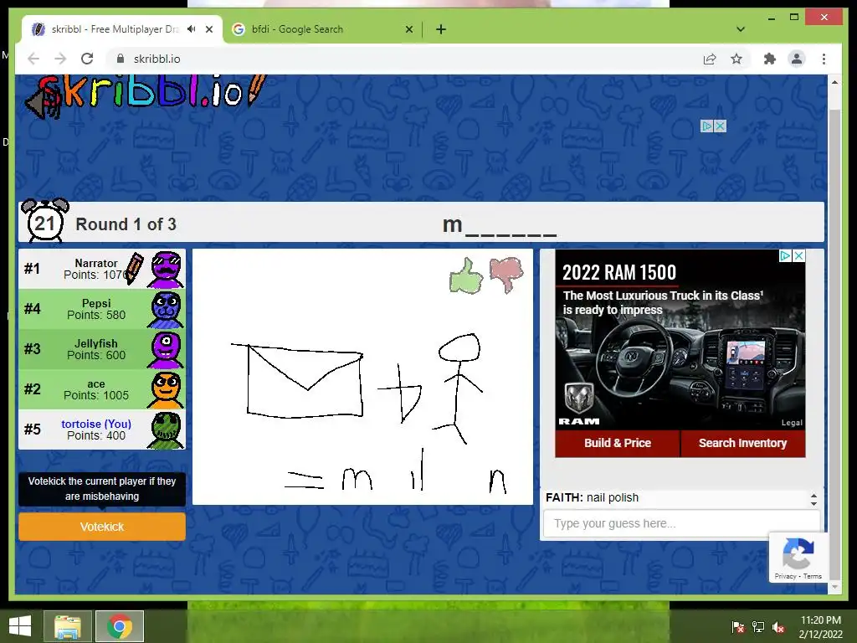The image size is (857, 643).
Task: Close the RAM 1500 ad
Action: coord(798,256)
